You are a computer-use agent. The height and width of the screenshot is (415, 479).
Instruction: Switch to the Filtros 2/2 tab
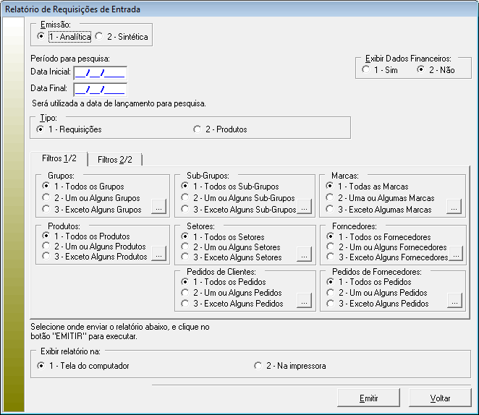[116, 159]
